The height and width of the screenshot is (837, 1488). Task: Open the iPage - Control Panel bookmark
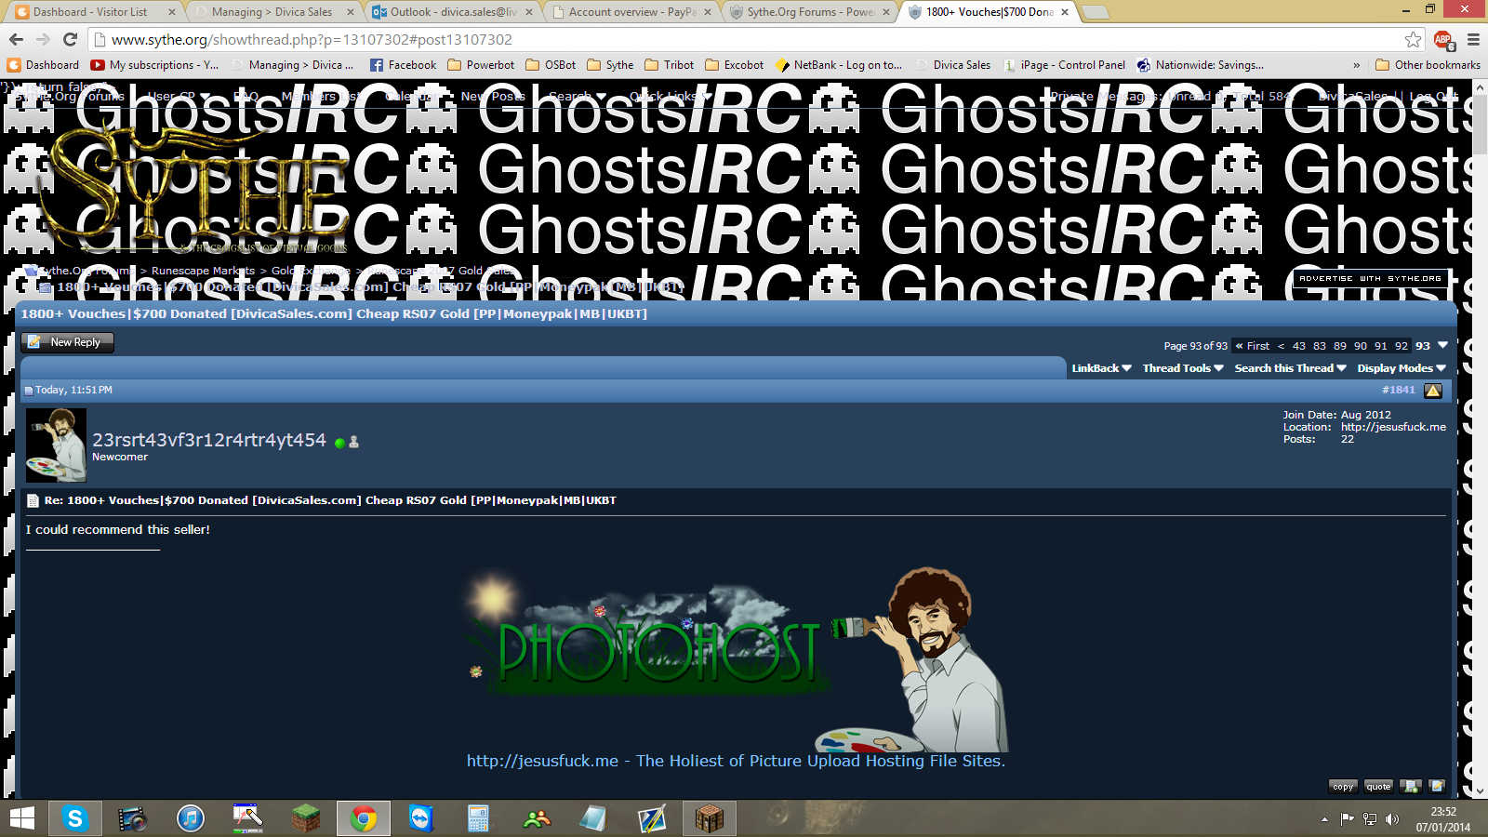tap(1064, 65)
